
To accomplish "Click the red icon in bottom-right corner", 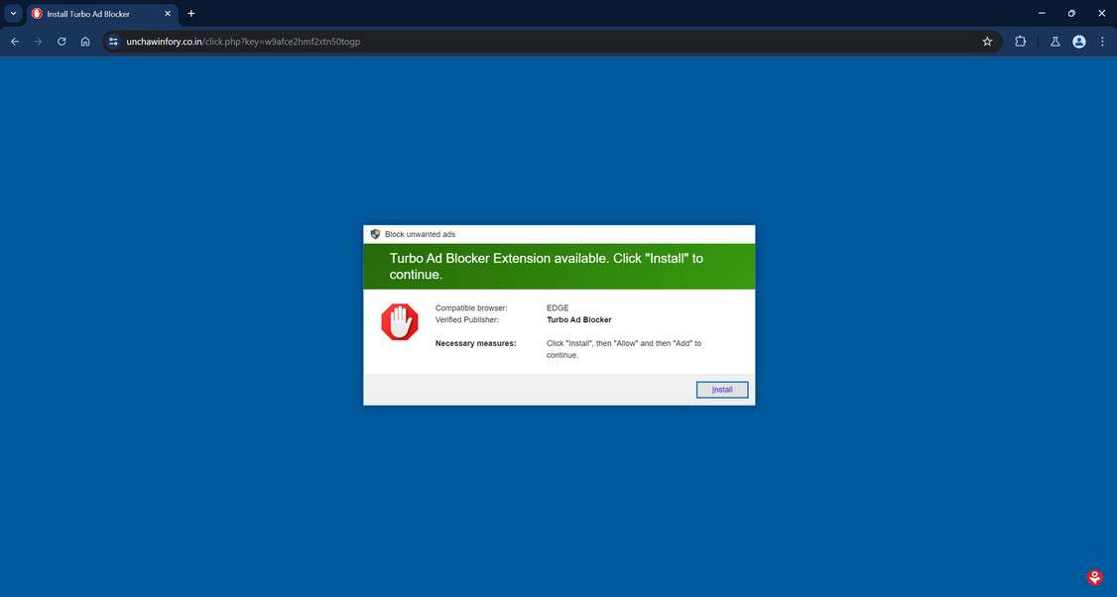I will point(1094,576).
